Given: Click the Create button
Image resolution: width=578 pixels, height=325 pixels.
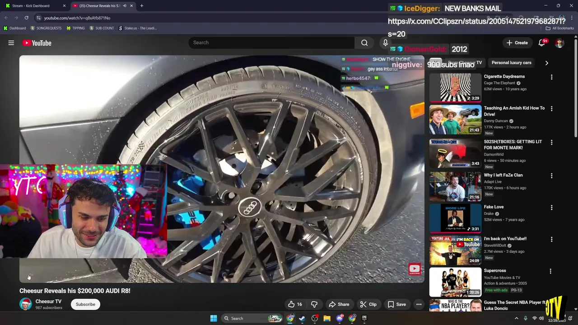Looking at the screenshot, I should click(517, 43).
